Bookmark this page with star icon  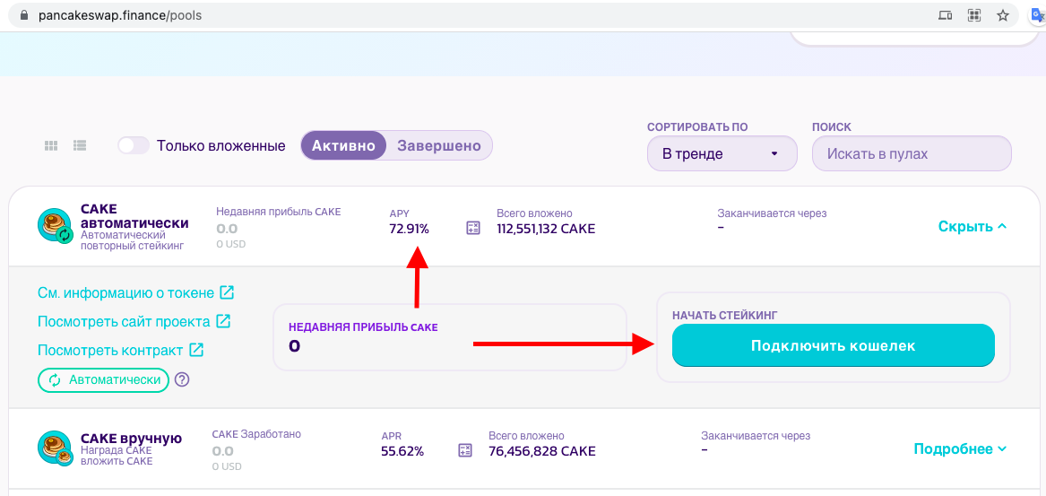(x=1003, y=14)
